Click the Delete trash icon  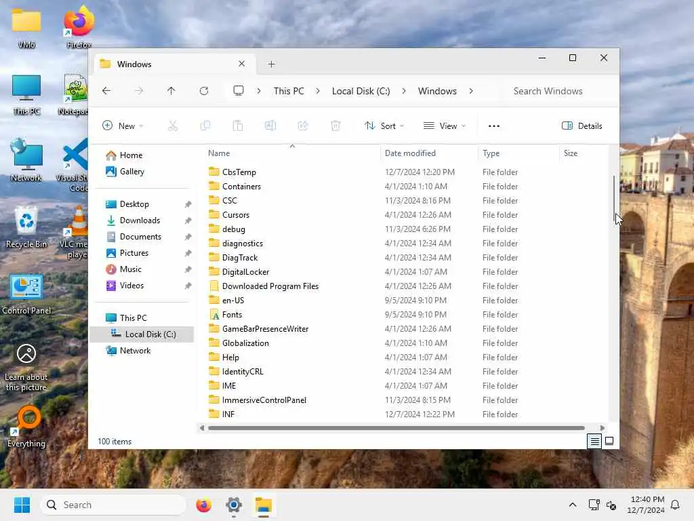[335, 126]
